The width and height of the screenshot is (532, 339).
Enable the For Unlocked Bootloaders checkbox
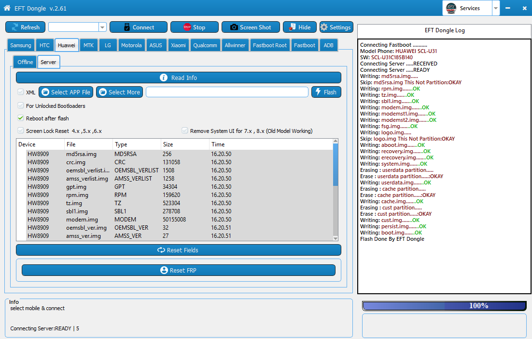[21, 105]
